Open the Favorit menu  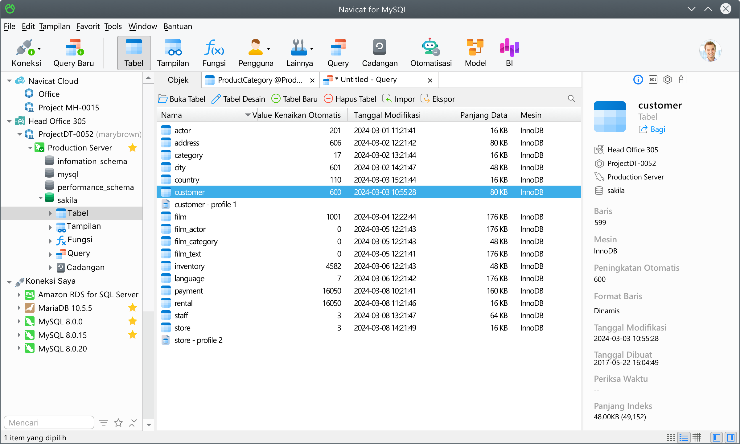point(88,26)
